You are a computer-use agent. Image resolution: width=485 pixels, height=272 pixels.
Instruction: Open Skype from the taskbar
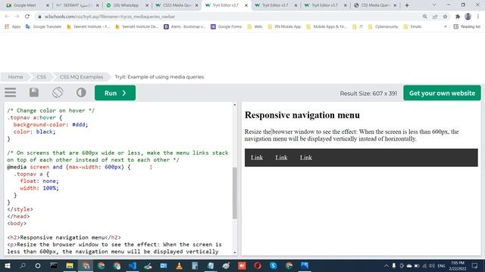[273, 265]
